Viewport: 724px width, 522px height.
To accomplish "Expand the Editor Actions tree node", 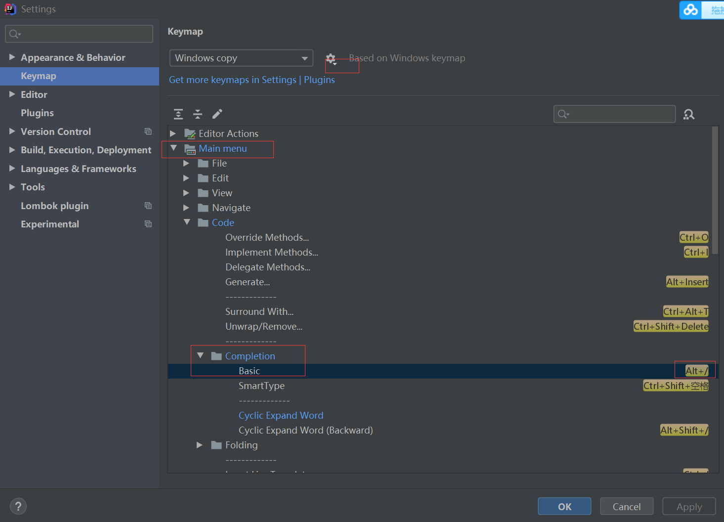I will coord(173,133).
